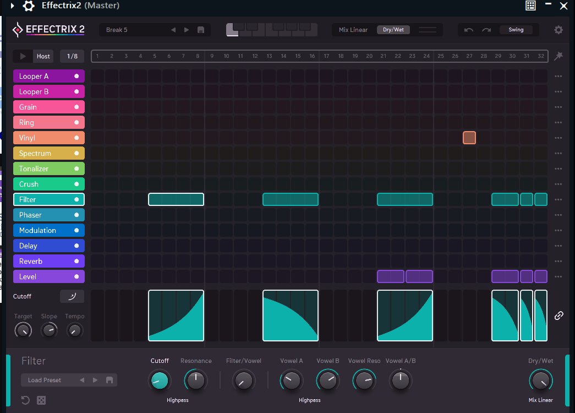The image size is (575, 413).
Task: Open plugin settings gear in title bar
Action: click(x=29, y=6)
